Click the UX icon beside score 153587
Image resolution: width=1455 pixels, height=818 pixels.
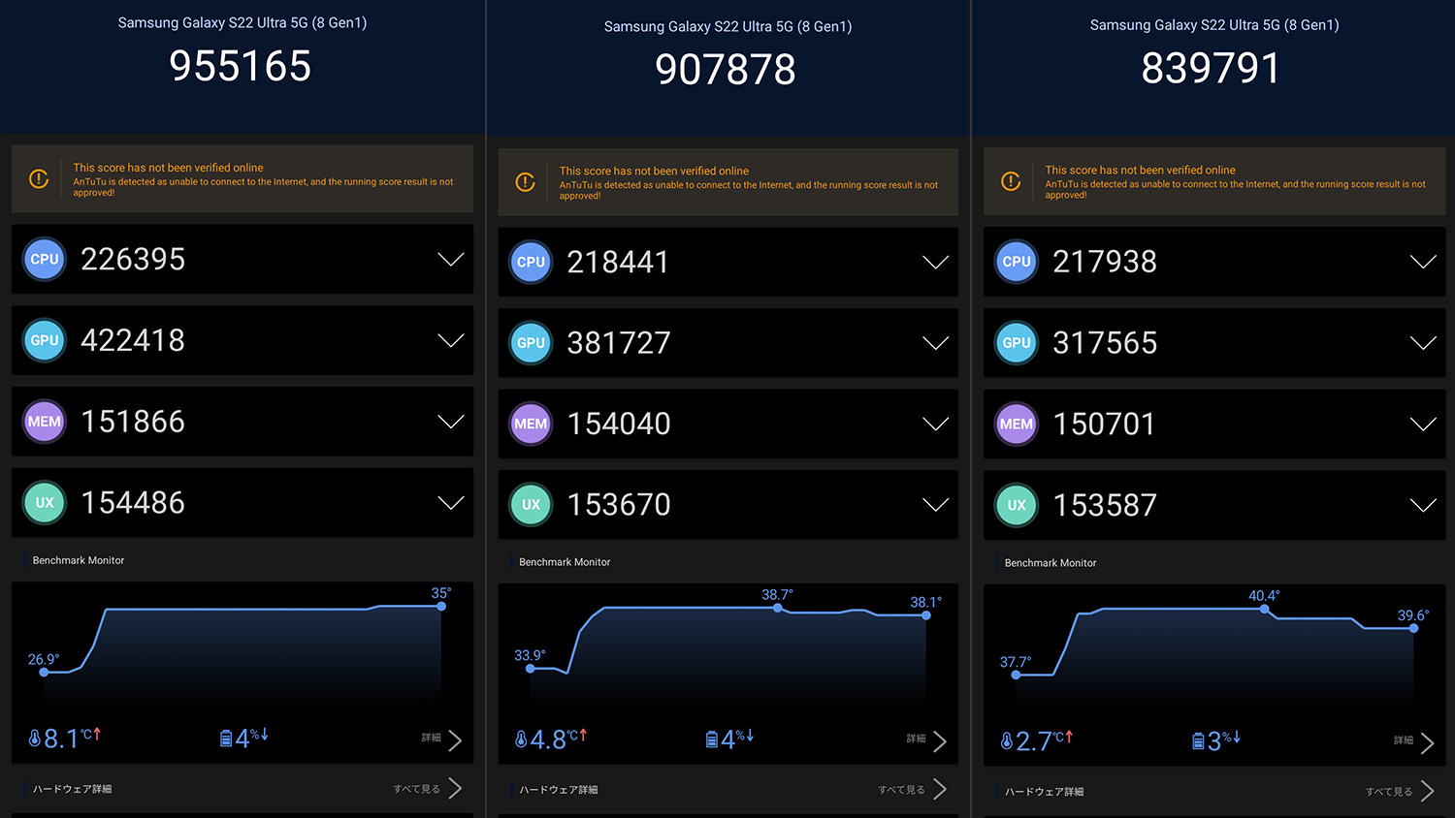coord(1017,505)
